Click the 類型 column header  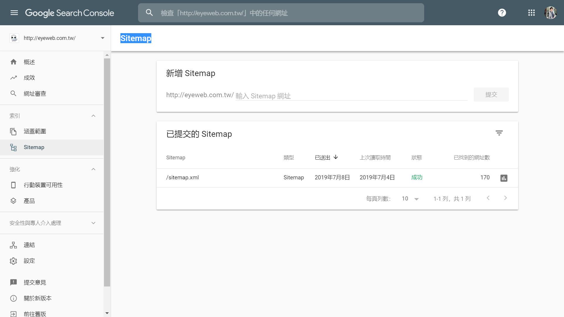tap(289, 158)
